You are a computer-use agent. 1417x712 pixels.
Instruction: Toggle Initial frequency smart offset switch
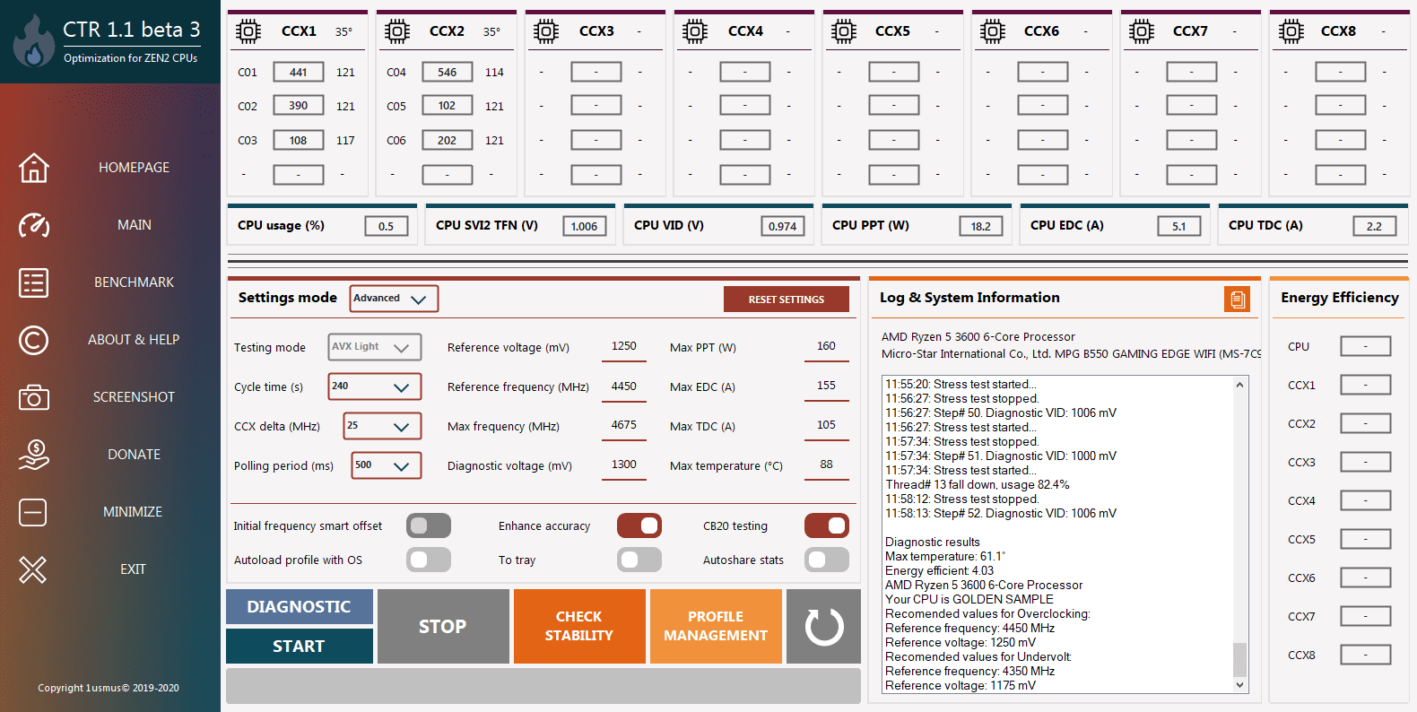(429, 525)
